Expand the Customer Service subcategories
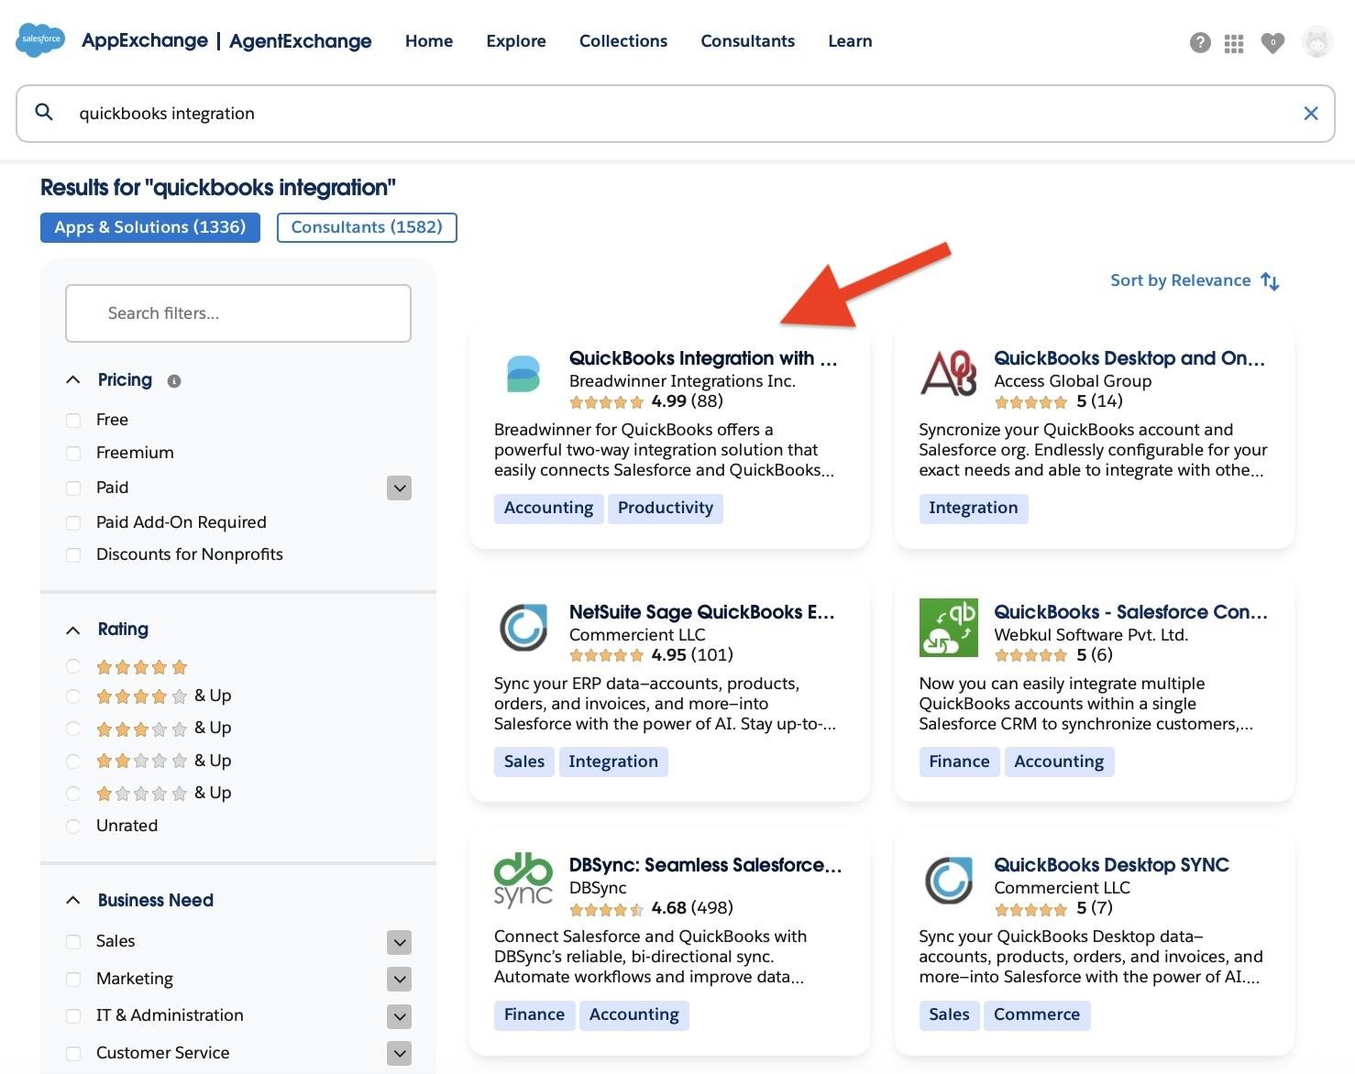 (x=399, y=1053)
